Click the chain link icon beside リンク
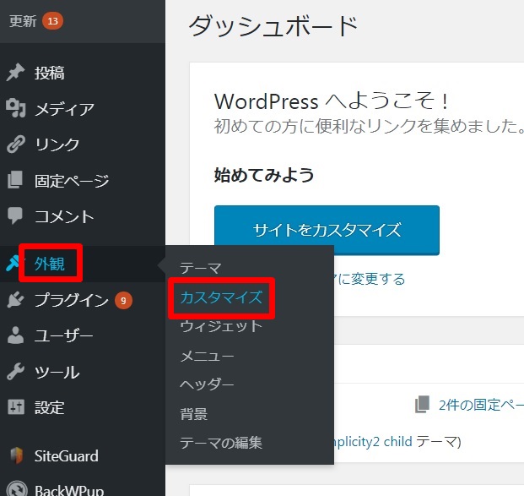 (x=16, y=144)
